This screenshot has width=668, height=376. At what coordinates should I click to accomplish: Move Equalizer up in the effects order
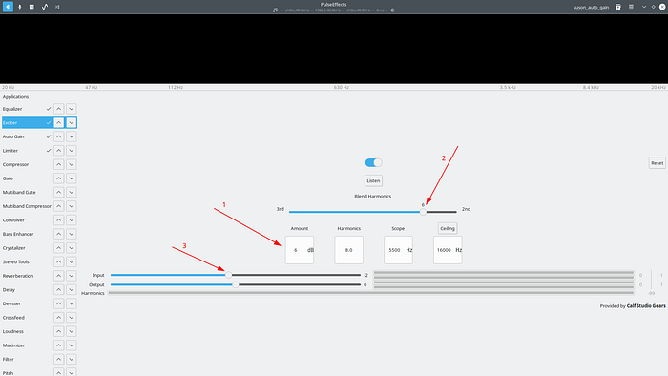59,109
